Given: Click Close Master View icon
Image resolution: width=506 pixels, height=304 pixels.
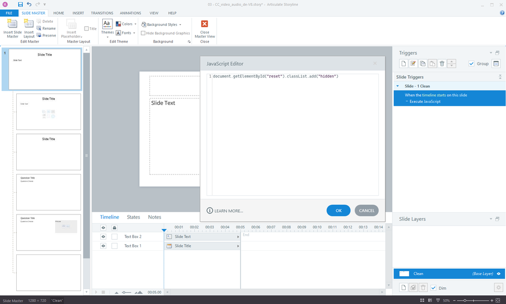Looking at the screenshot, I should tap(205, 24).
